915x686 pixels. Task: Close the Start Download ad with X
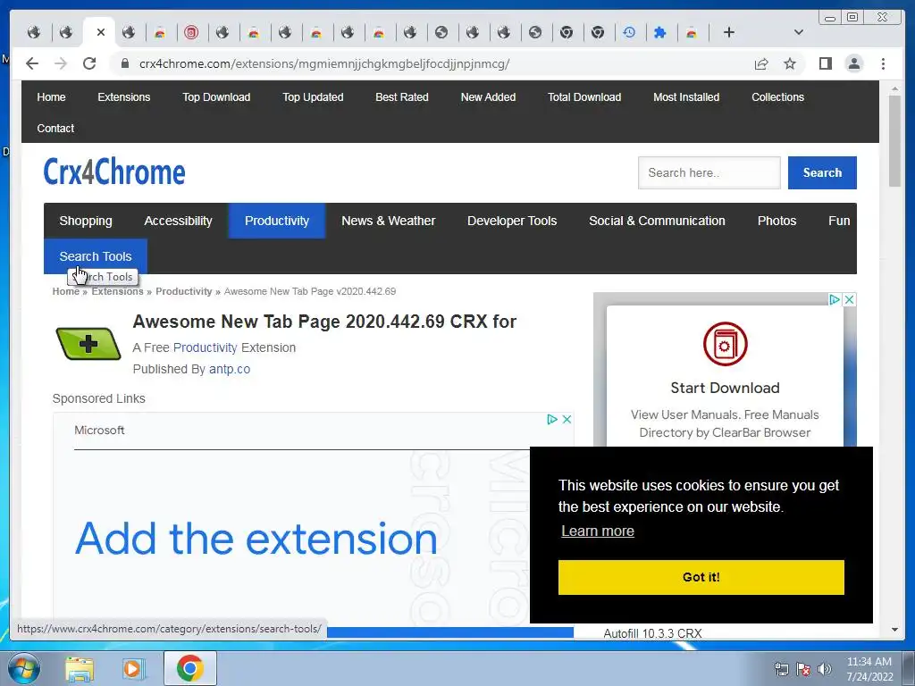pos(850,299)
